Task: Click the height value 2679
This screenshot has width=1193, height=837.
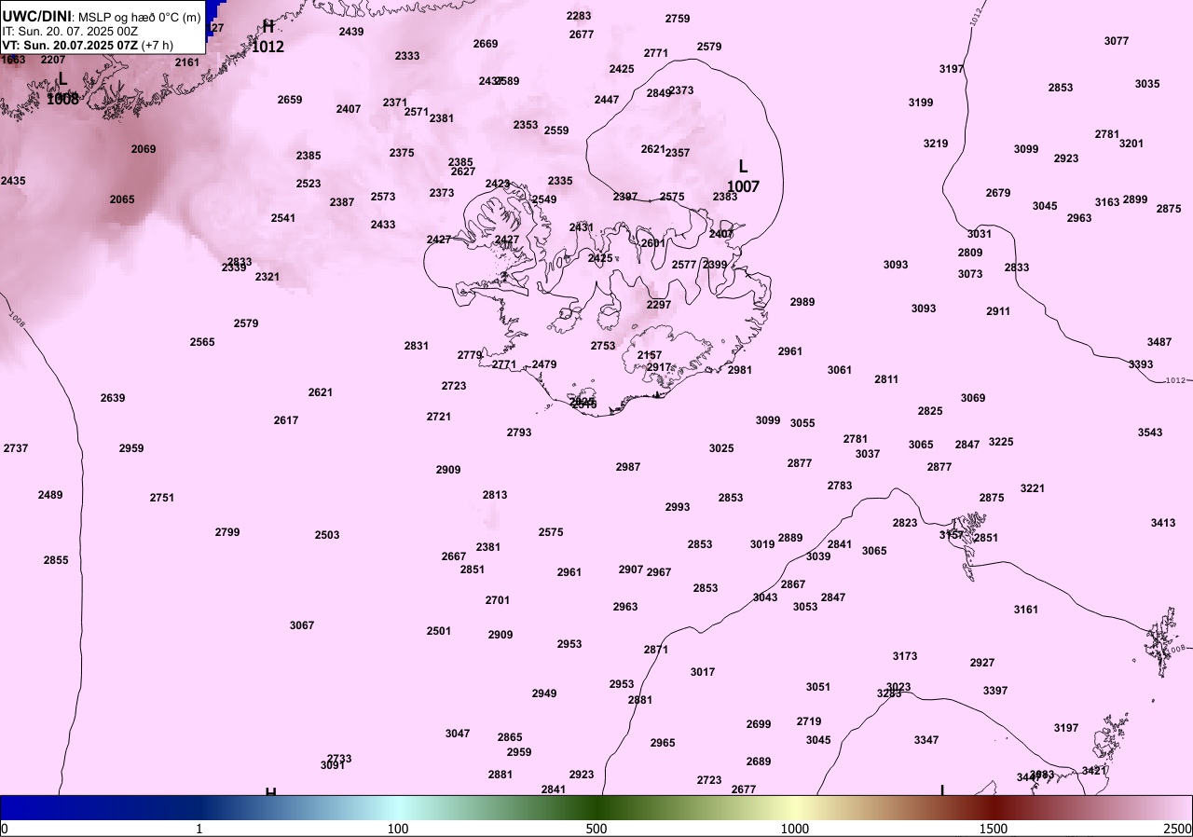Action: pyautogui.click(x=998, y=193)
